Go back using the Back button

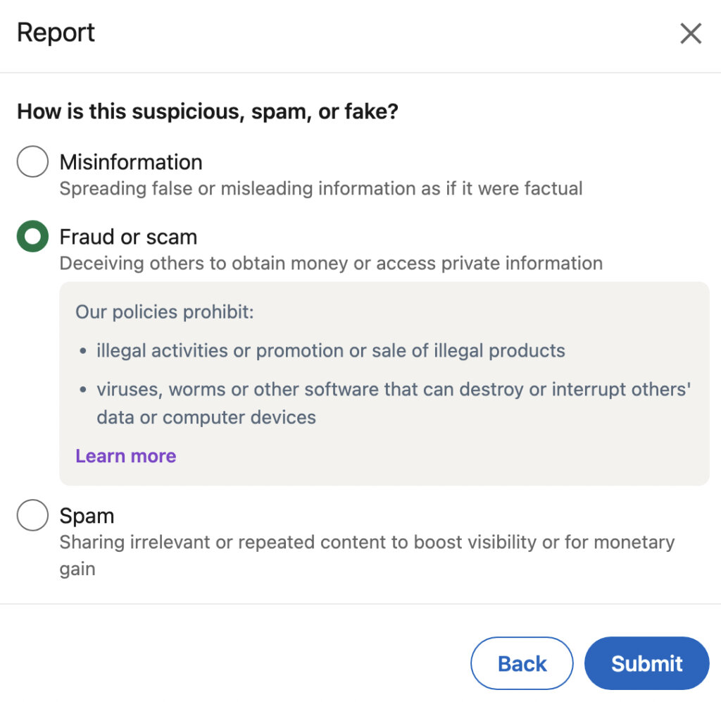tap(522, 663)
